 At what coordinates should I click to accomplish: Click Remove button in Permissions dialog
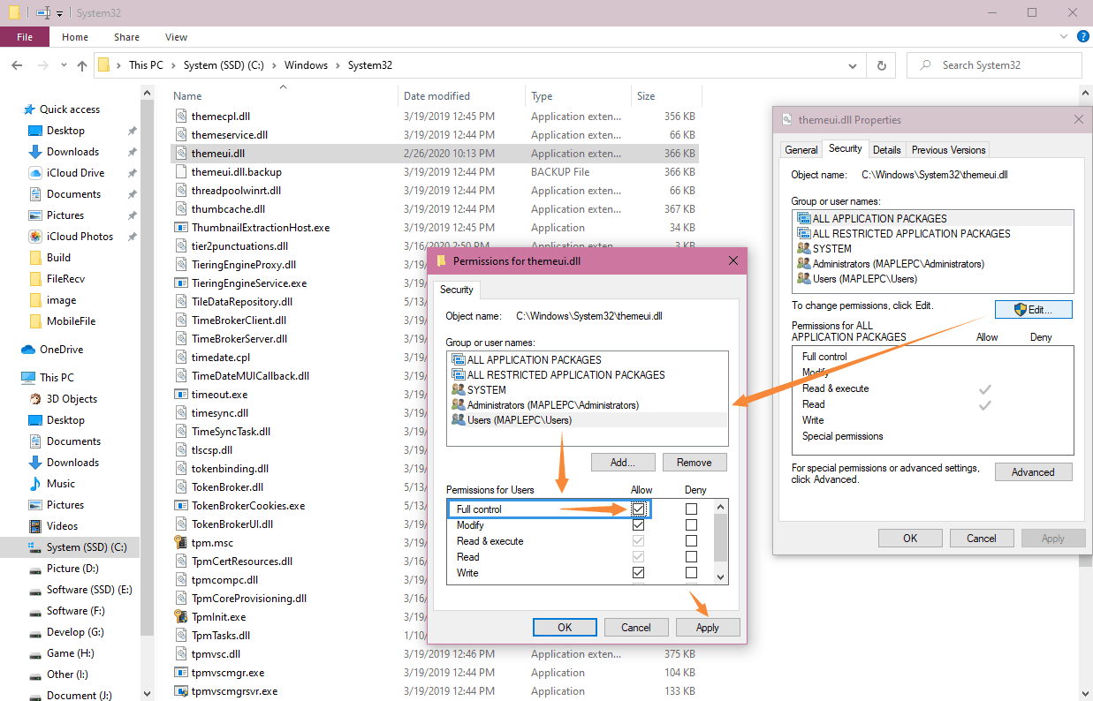tap(694, 463)
